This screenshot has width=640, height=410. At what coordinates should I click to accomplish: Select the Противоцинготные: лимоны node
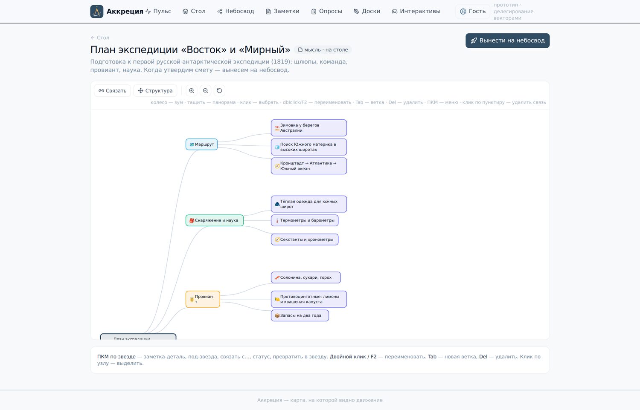[x=309, y=299]
